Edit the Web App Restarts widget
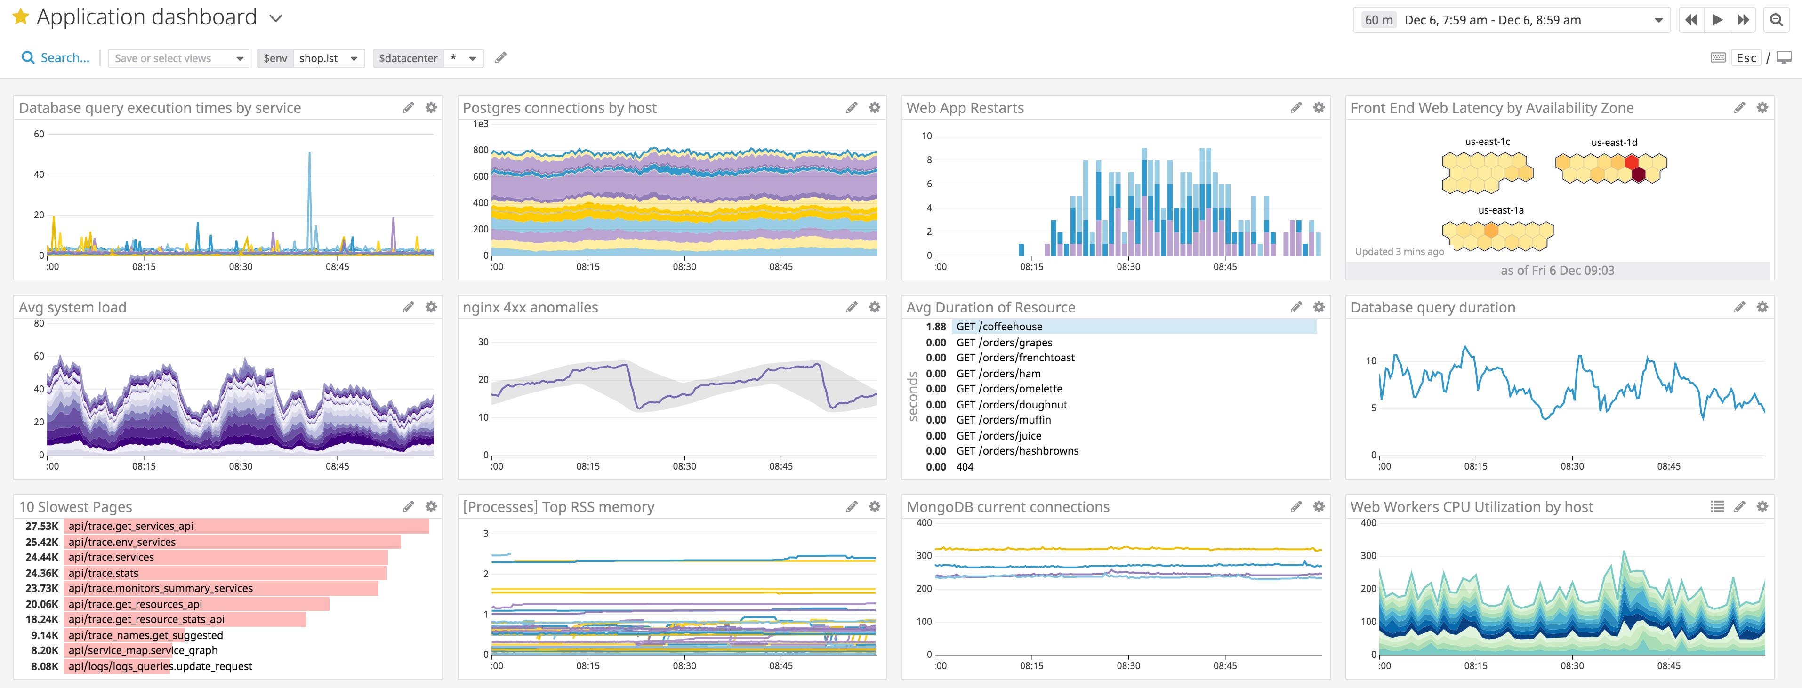This screenshot has height=688, width=1802. 1295,108
